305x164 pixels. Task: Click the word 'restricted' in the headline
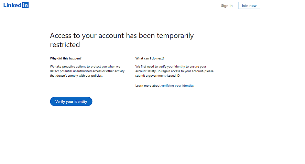point(65,45)
